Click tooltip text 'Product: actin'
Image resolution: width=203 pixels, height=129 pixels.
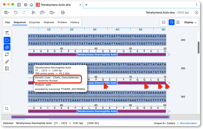click(43, 85)
